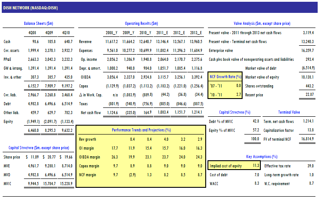This screenshot has width=319, height=198.
Task: Select the Effective tax rate value 39.0
Action: (x=310, y=166)
